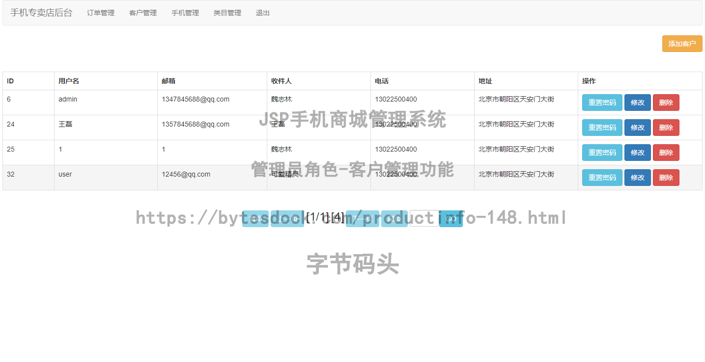Viewport: 705px width, 362px height.
Task: Click 重置密码 for username user
Action: tap(602, 178)
